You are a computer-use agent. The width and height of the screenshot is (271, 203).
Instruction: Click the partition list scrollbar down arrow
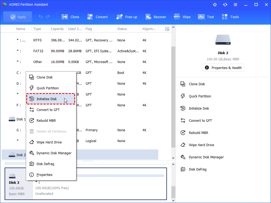(173, 158)
